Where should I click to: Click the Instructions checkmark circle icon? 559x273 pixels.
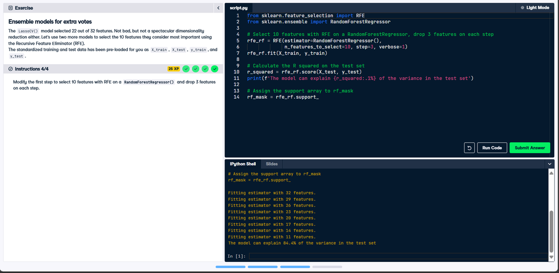click(x=11, y=69)
